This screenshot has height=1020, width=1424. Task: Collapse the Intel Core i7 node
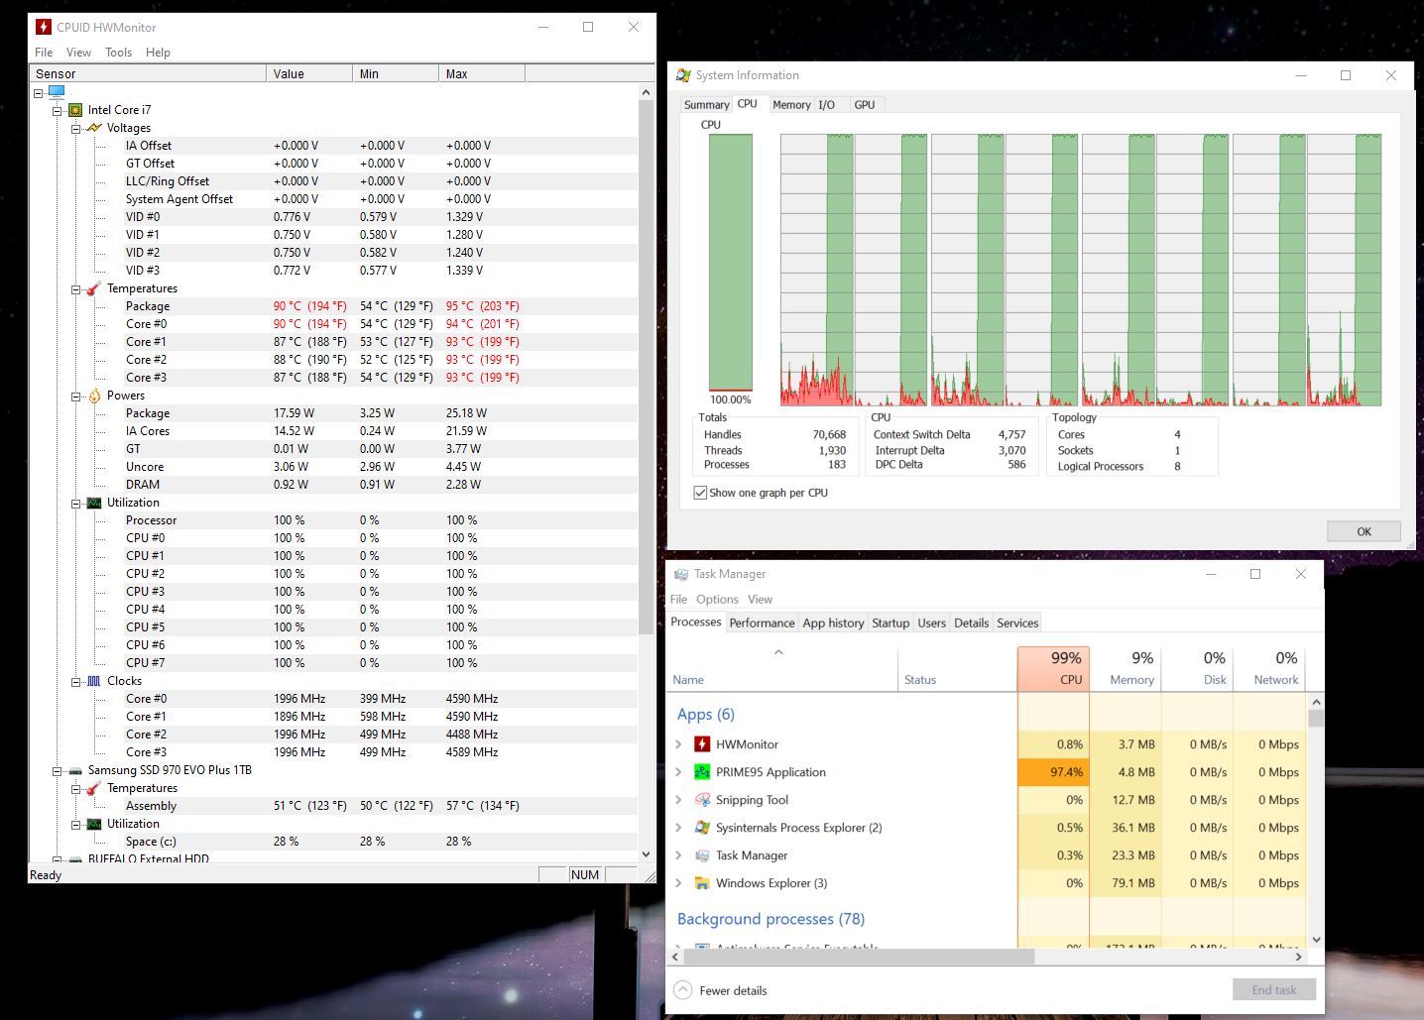coord(57,110)
